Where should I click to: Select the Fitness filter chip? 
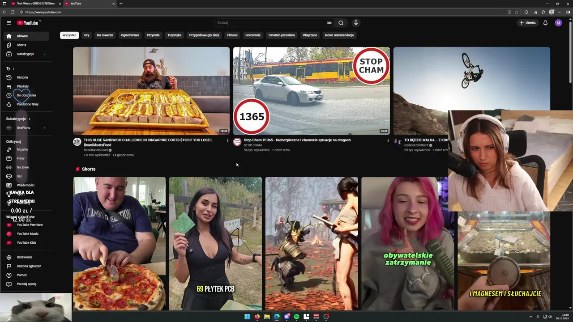tap(232, 35)
